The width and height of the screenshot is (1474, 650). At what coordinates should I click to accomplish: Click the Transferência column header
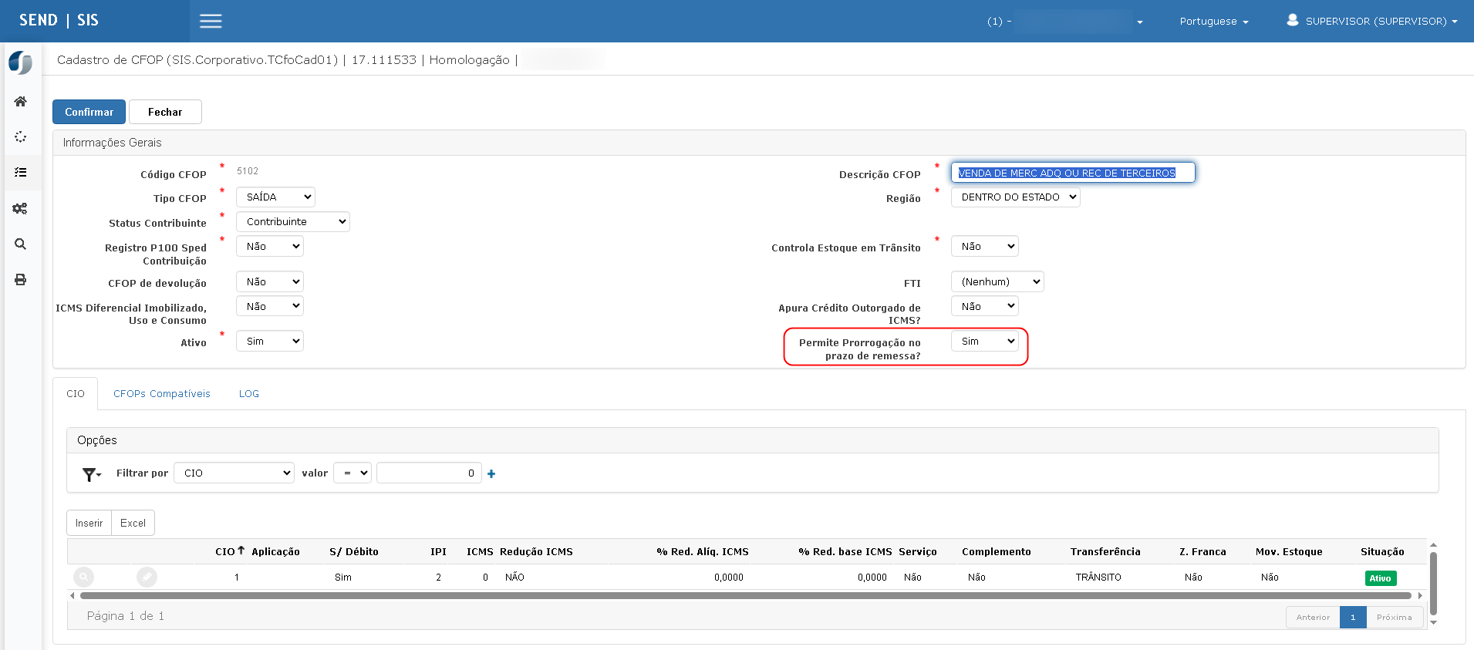pyautogui.click(x=1105, y=552)
